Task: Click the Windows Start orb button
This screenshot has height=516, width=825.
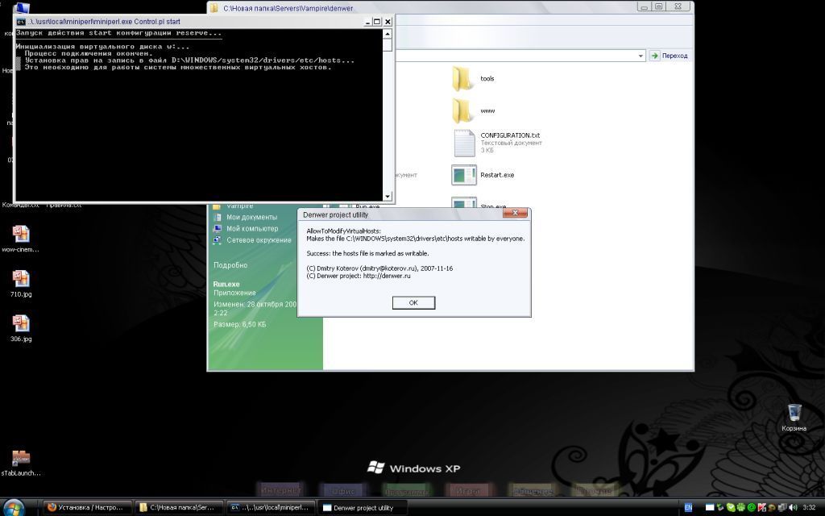Action: tap(13, 508)
